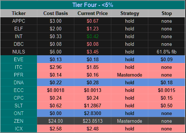
Task: Click the SLT current price $1.2867
Action: click(93, 106)
